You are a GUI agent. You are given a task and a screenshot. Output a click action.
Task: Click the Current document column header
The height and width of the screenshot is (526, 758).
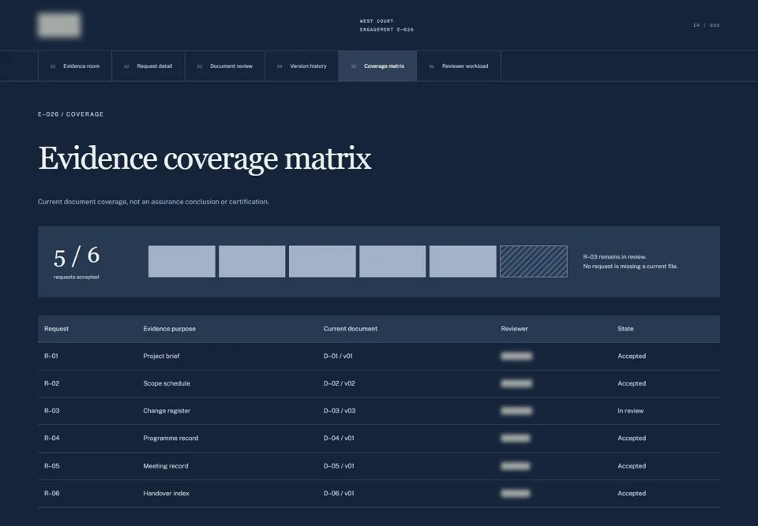click(350, 329)
